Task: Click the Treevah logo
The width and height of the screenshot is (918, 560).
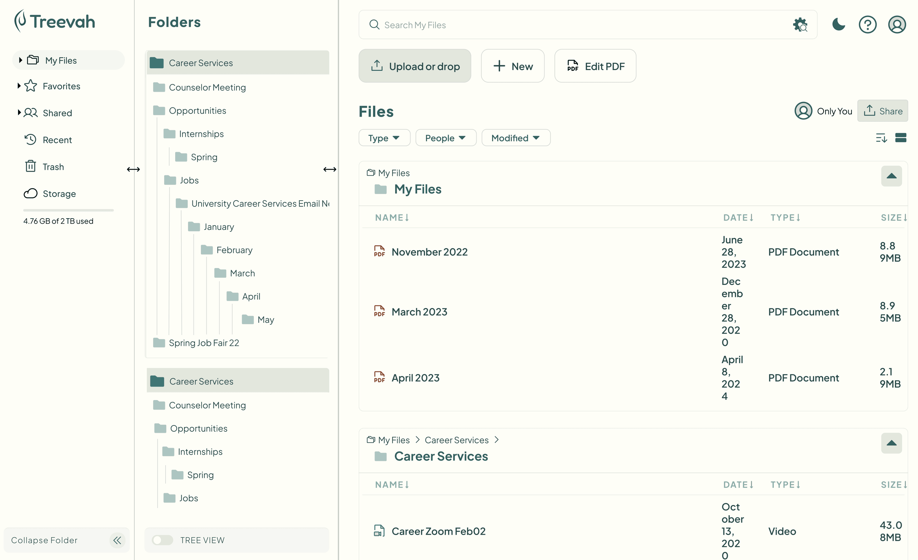Action: tap(55, 21)
